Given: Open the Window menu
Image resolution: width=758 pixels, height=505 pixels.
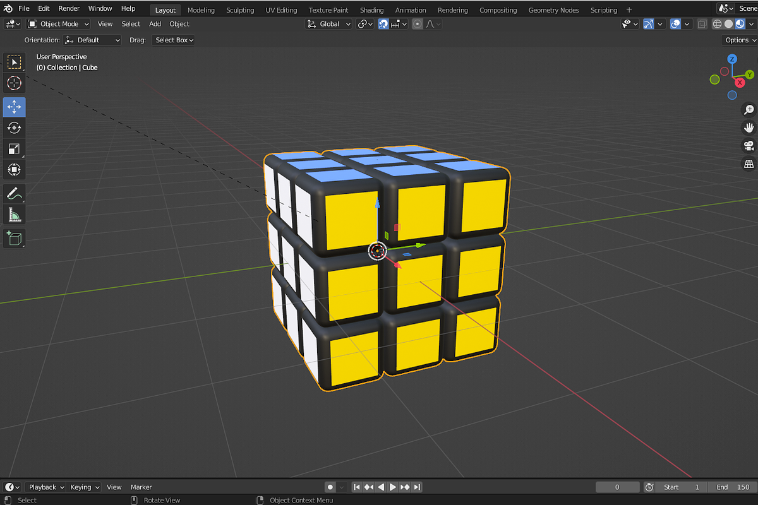Looking at the screenshot, I should pyautogui.click(x=100, y=9).
